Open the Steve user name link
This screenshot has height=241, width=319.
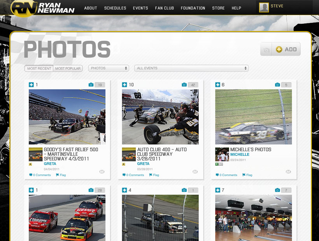[x=277, y=6]
